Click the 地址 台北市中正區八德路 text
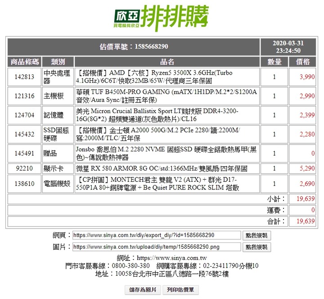324x299 pixels. coord(162,274)
